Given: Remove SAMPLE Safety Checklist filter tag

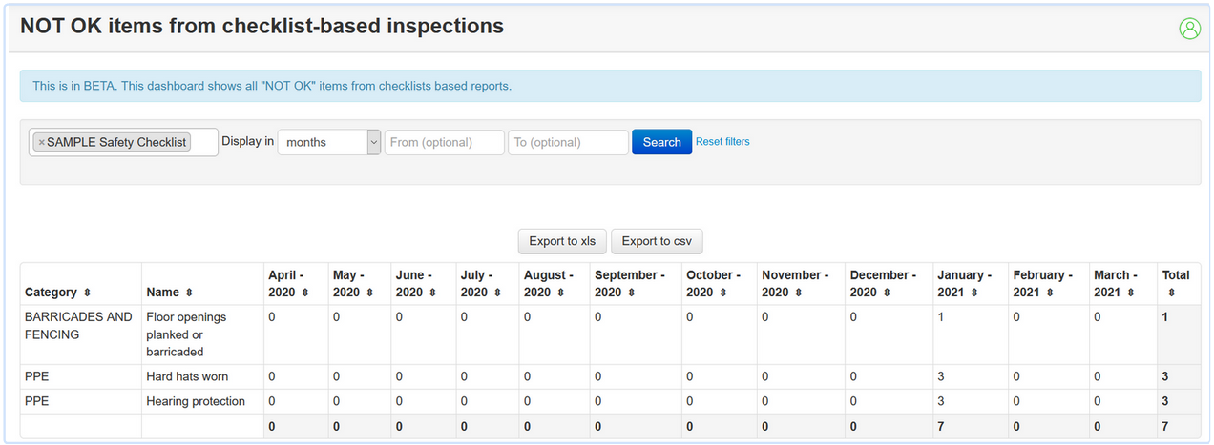Looking at the screenshot, I should click(41, 142).
